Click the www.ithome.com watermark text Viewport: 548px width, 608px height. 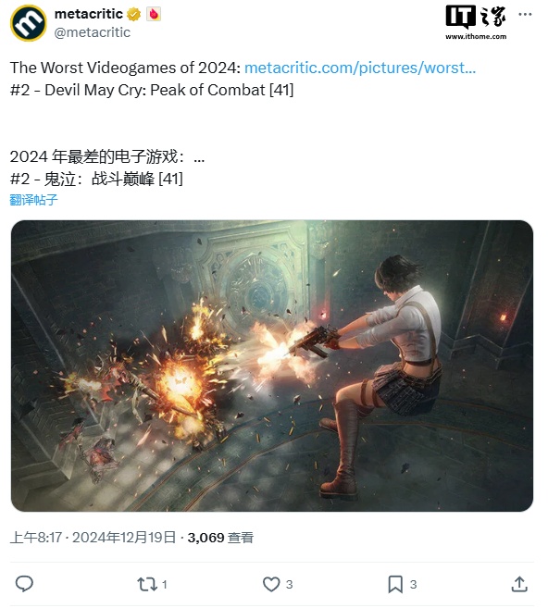point(476,36)
